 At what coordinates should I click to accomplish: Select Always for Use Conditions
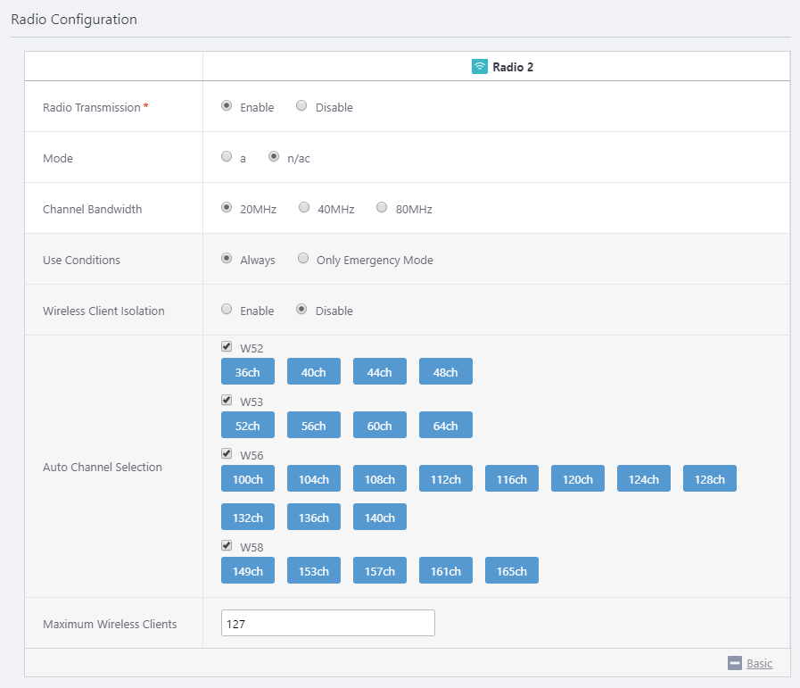(x=227, y=258)
